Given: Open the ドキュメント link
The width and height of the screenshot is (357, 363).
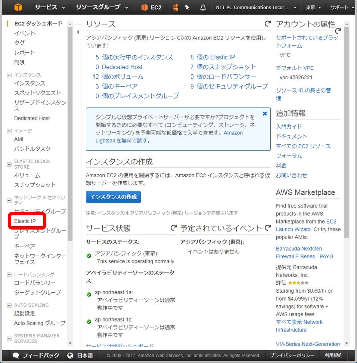Looking at the screenshot, I should [x=292, y=136].
